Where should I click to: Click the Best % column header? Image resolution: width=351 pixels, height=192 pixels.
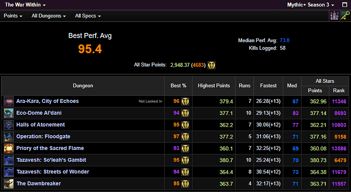[x=179, y=86]
